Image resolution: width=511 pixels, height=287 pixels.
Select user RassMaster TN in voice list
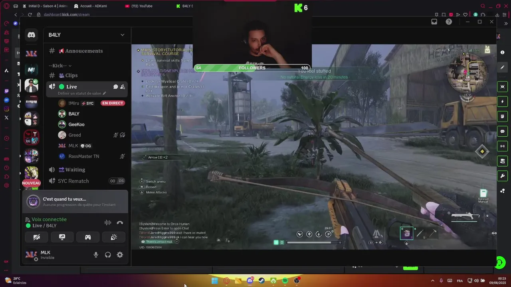pyautogui.click(x=92, y=156)
